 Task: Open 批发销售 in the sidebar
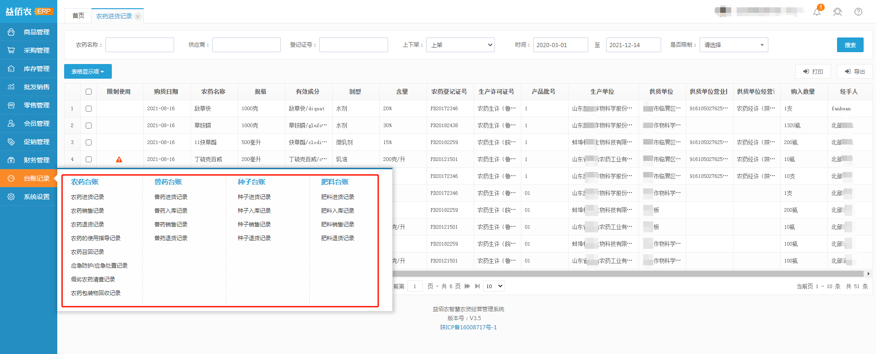coord(36,87)
